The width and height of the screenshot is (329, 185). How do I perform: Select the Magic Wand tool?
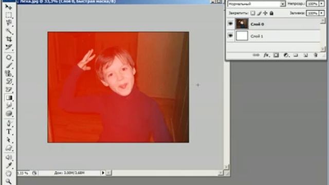(x=9, y=31)
